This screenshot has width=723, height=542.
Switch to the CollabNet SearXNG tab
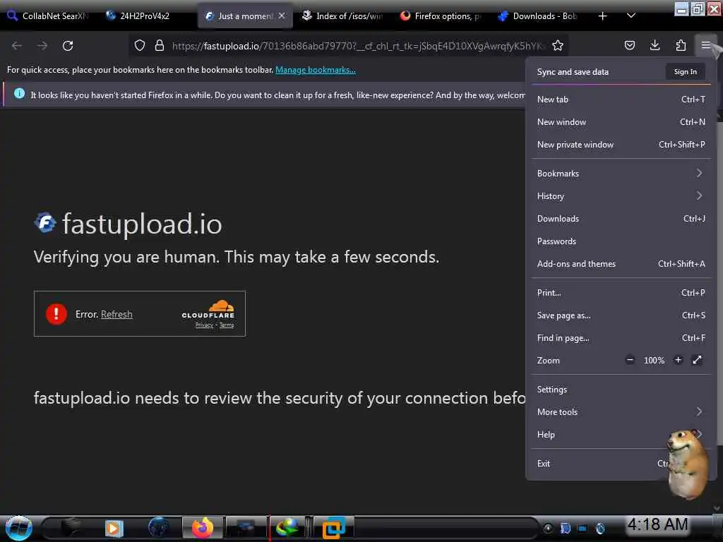tap(49, 16)
